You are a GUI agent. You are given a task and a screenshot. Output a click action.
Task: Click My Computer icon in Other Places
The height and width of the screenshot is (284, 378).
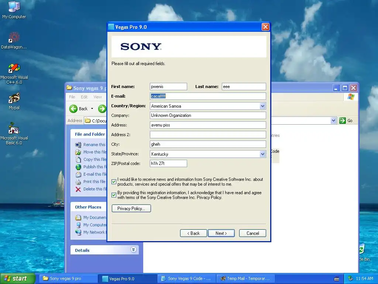(x=78, y=225)
